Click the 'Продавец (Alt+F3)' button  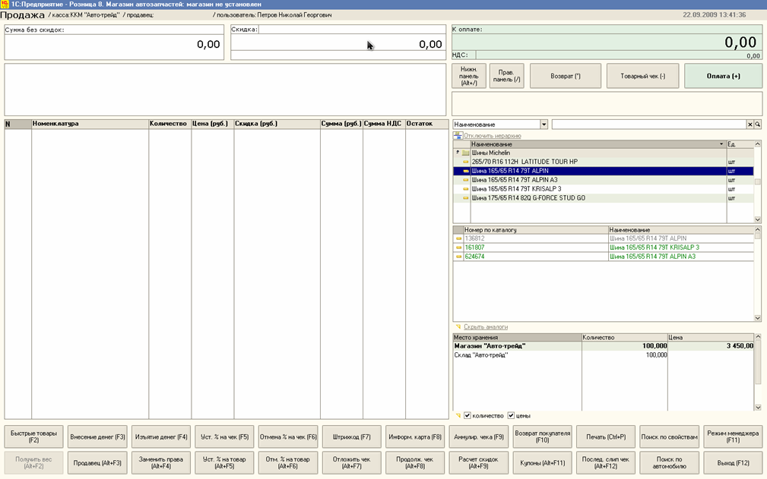tap(97, 462)
